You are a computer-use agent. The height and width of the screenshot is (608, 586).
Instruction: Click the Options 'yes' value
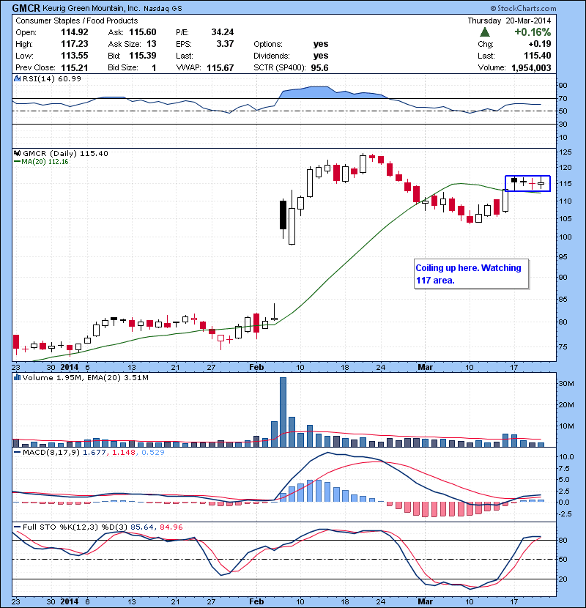point(321,44)
